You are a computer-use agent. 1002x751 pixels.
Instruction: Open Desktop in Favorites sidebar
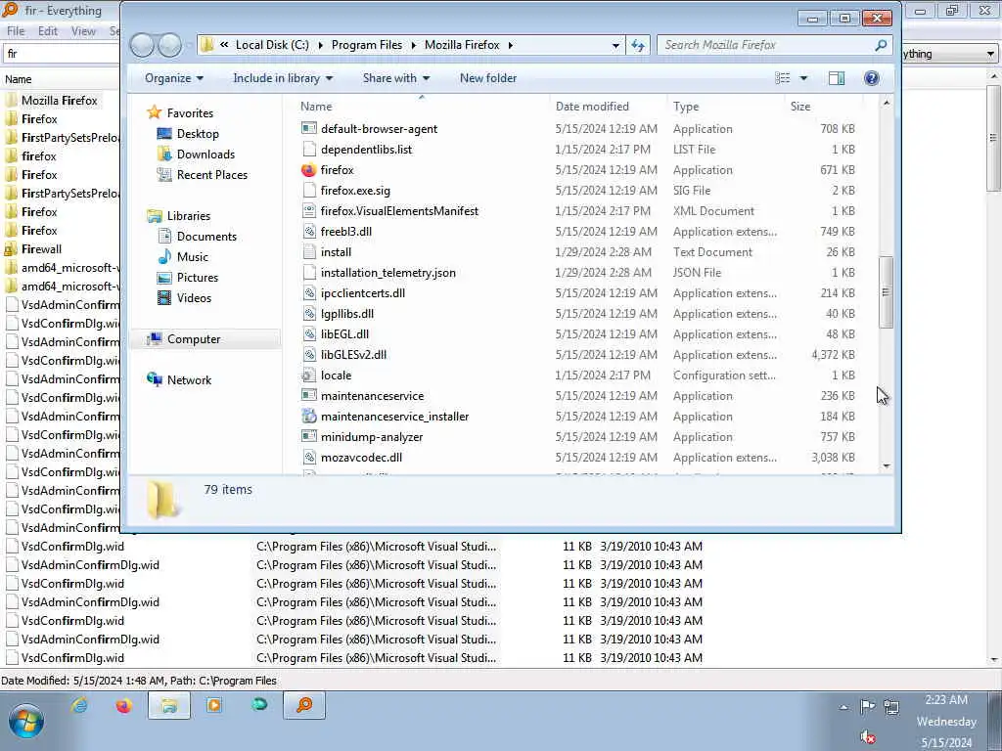pos(198,133)
